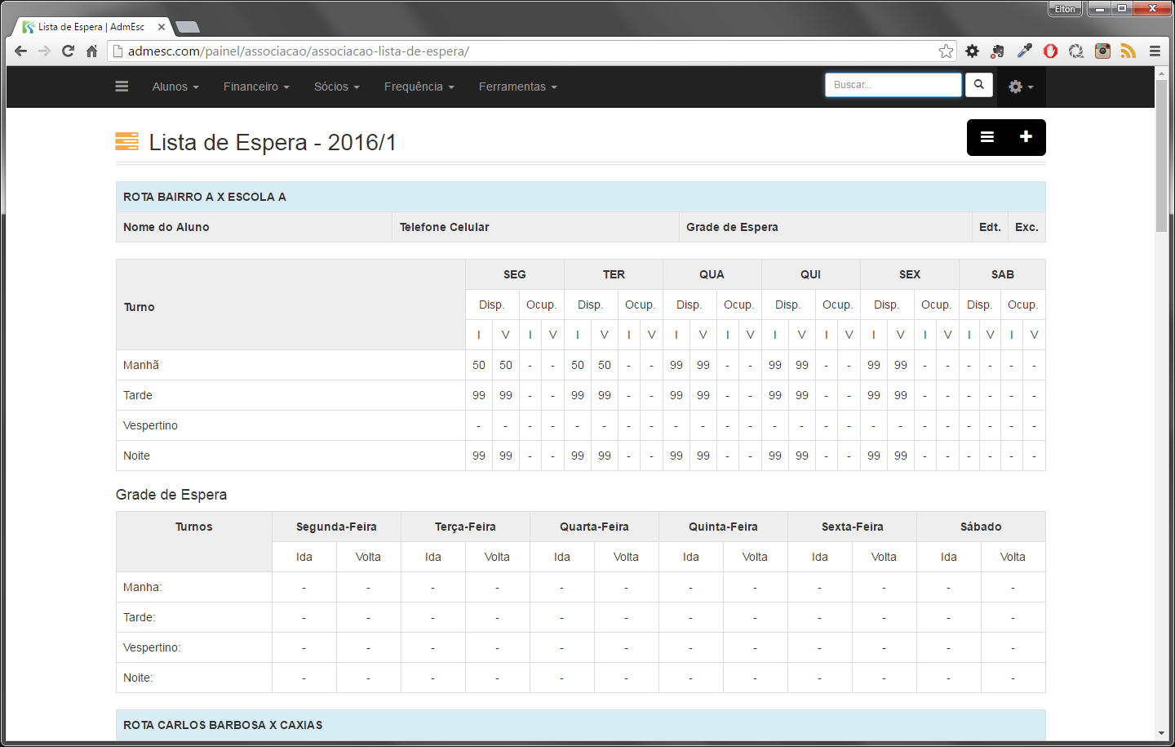The image size is (1175, 747).
Task: Open the Instagram camera extension
Action: click(1102, 51)
